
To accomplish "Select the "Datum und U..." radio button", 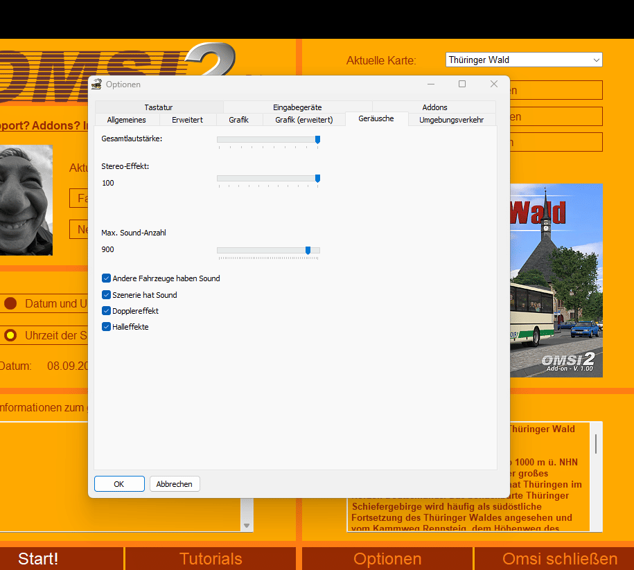I will click(x=10, y=303).
